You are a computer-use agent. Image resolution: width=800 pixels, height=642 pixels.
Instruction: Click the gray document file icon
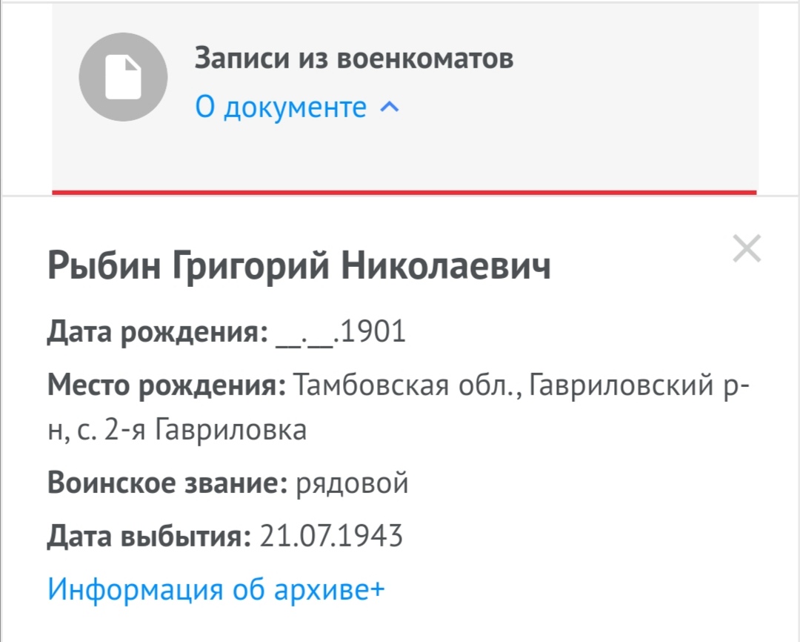coord(123,77)
